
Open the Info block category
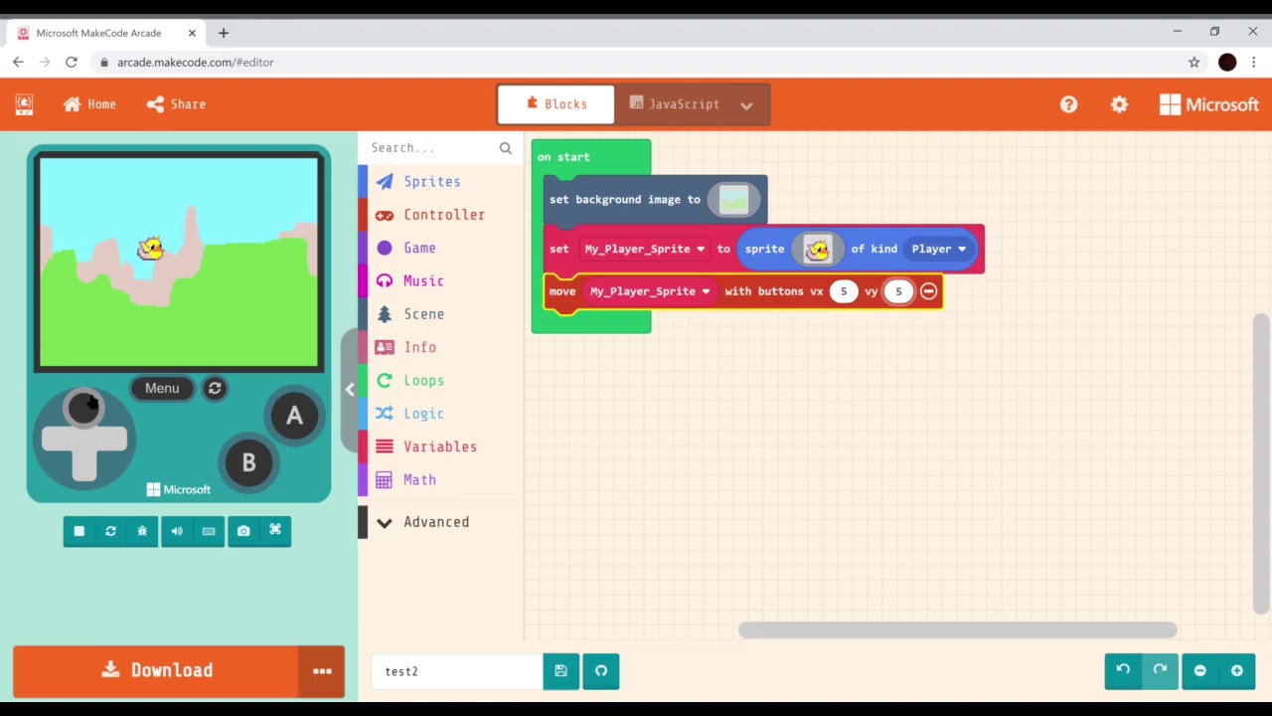pyautogui.click(x=440, y=347)
